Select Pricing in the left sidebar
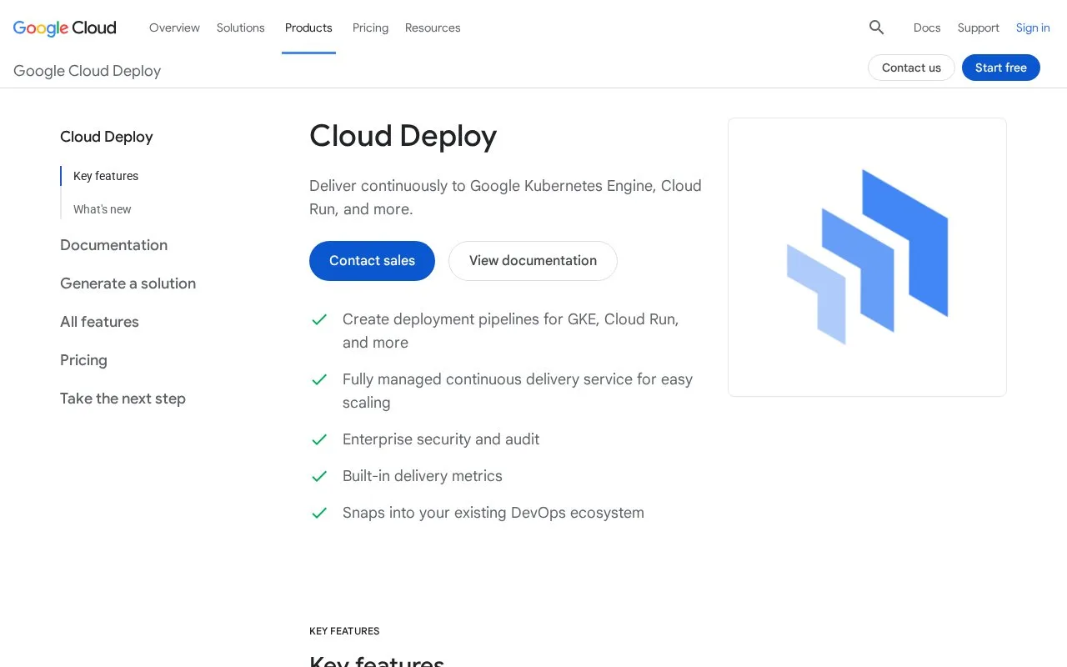 [x=84, y=360]
